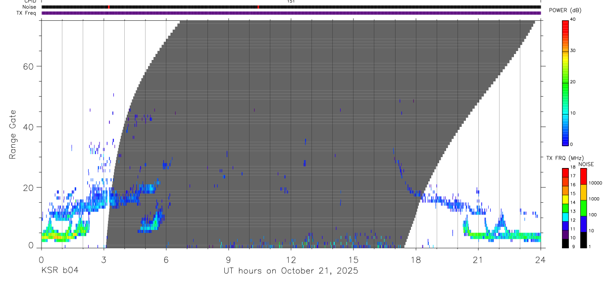Click NOISE scale tick '100'
Image resolution: width=608 pixels, height=281 pixels.
(x=593, y=215)
